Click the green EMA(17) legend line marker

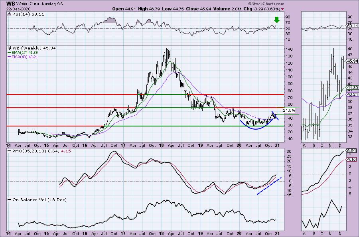click(10, 52)
